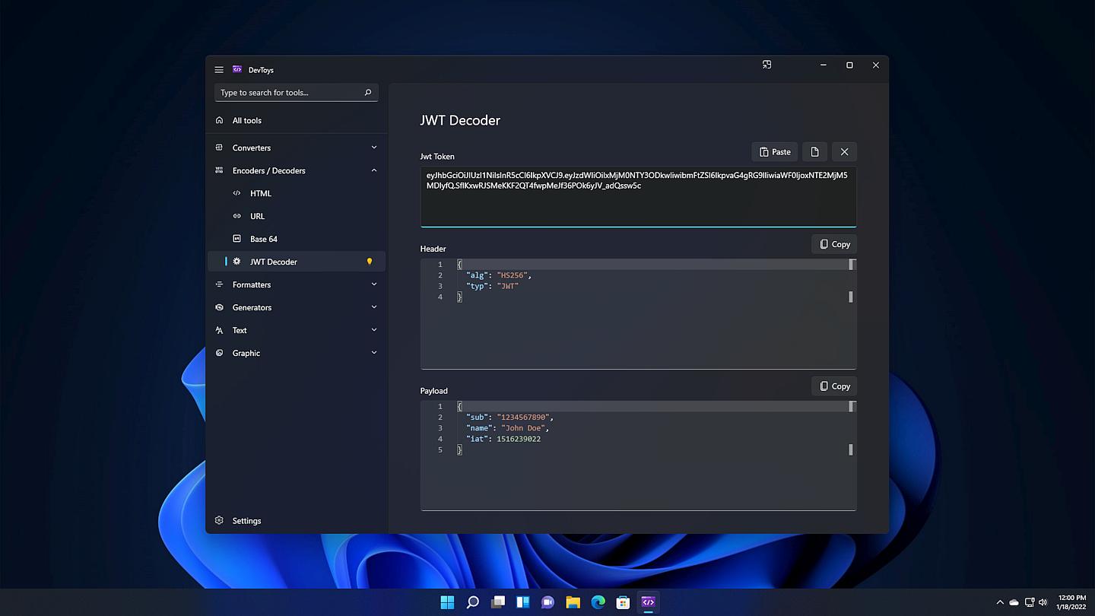Collapse the Encoders / Decoders category
The height and width of the screenshot is (616, 1095).
(x=297, y=170)
